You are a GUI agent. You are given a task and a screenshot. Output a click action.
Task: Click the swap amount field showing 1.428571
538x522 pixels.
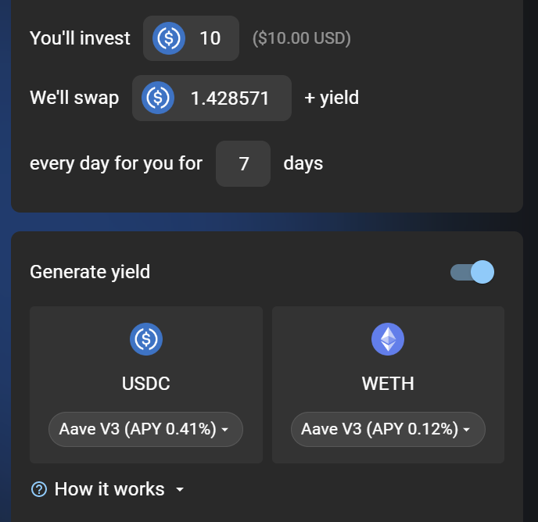(x=230, y=98)
